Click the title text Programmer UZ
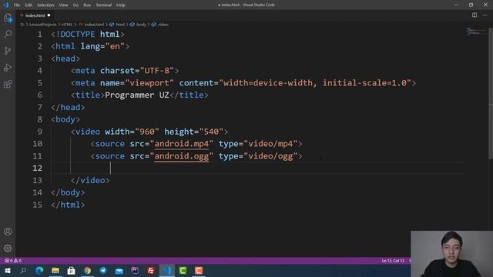The image size is (493, 277). (137, 95)
